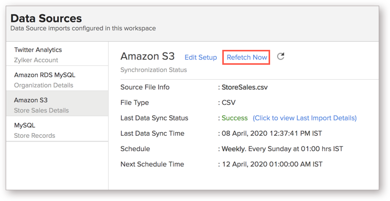Open the Edit Setup link
This screenshot has height=201, width=390.
point(201,58)
